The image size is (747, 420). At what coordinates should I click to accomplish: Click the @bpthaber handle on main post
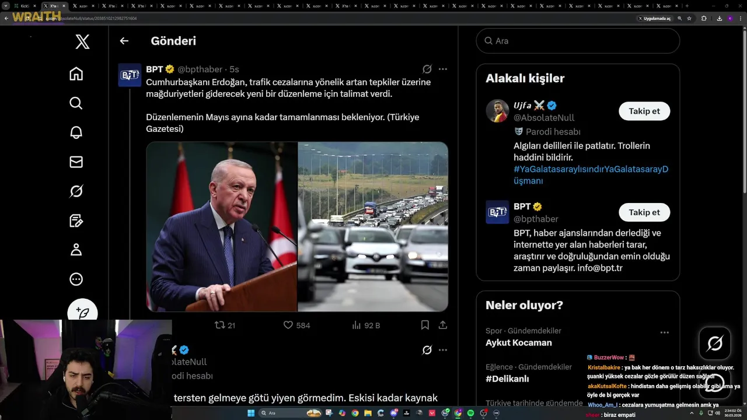(x=201, y=69)
